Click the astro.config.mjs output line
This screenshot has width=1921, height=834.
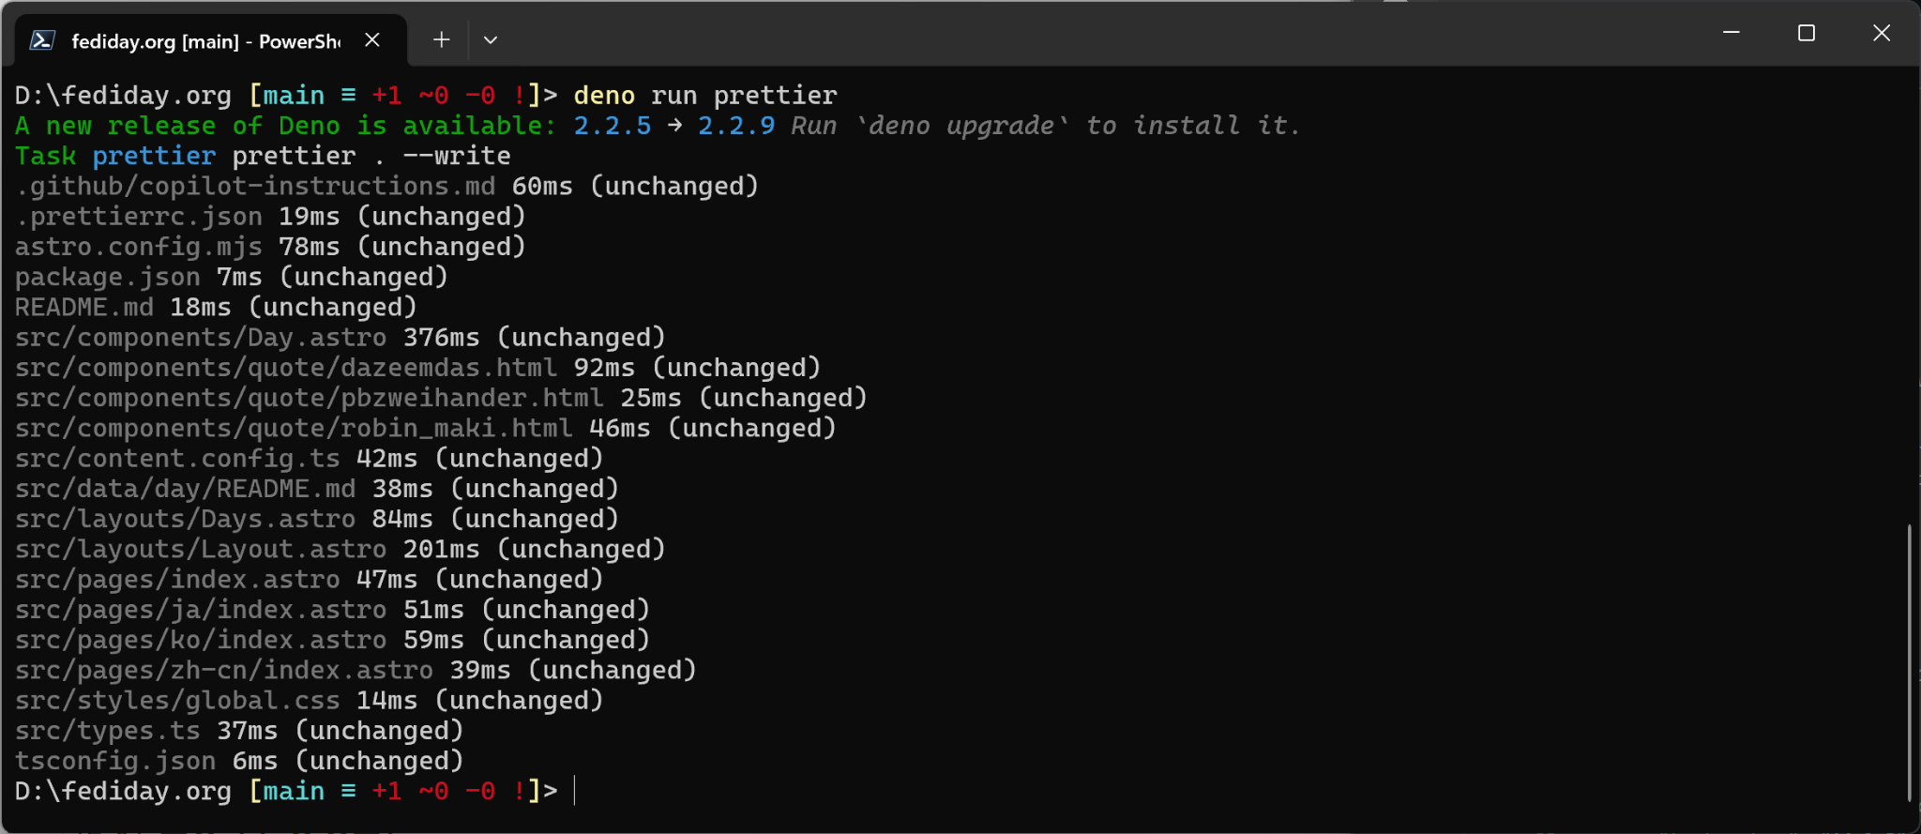[x=139, y=247]
